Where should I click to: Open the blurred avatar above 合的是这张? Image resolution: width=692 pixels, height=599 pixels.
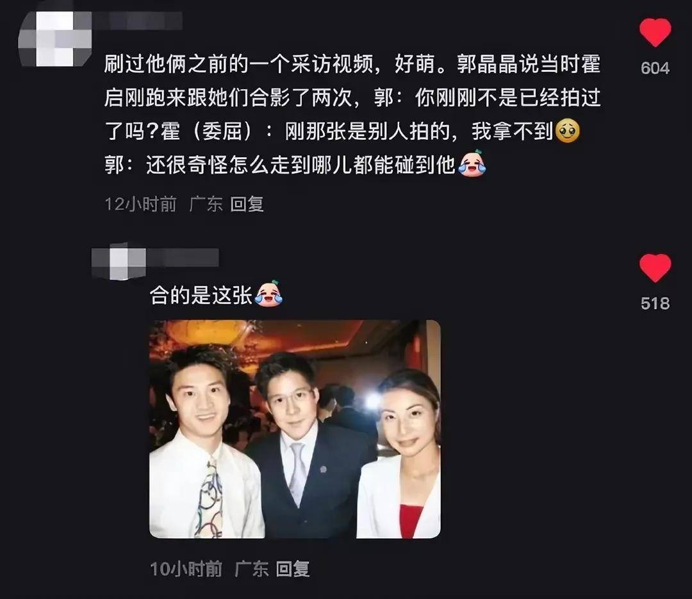119,261
